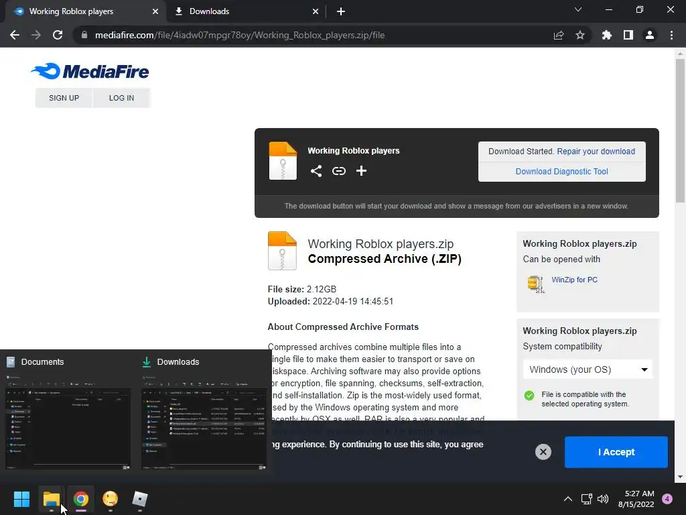Screen dimensions: 686x515
Task: Expand the Windows (your OS) dropdown
Action: [588, 369]
